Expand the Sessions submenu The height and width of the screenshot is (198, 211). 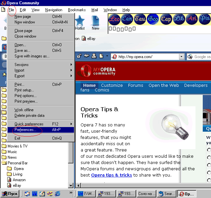click(41, 65)
